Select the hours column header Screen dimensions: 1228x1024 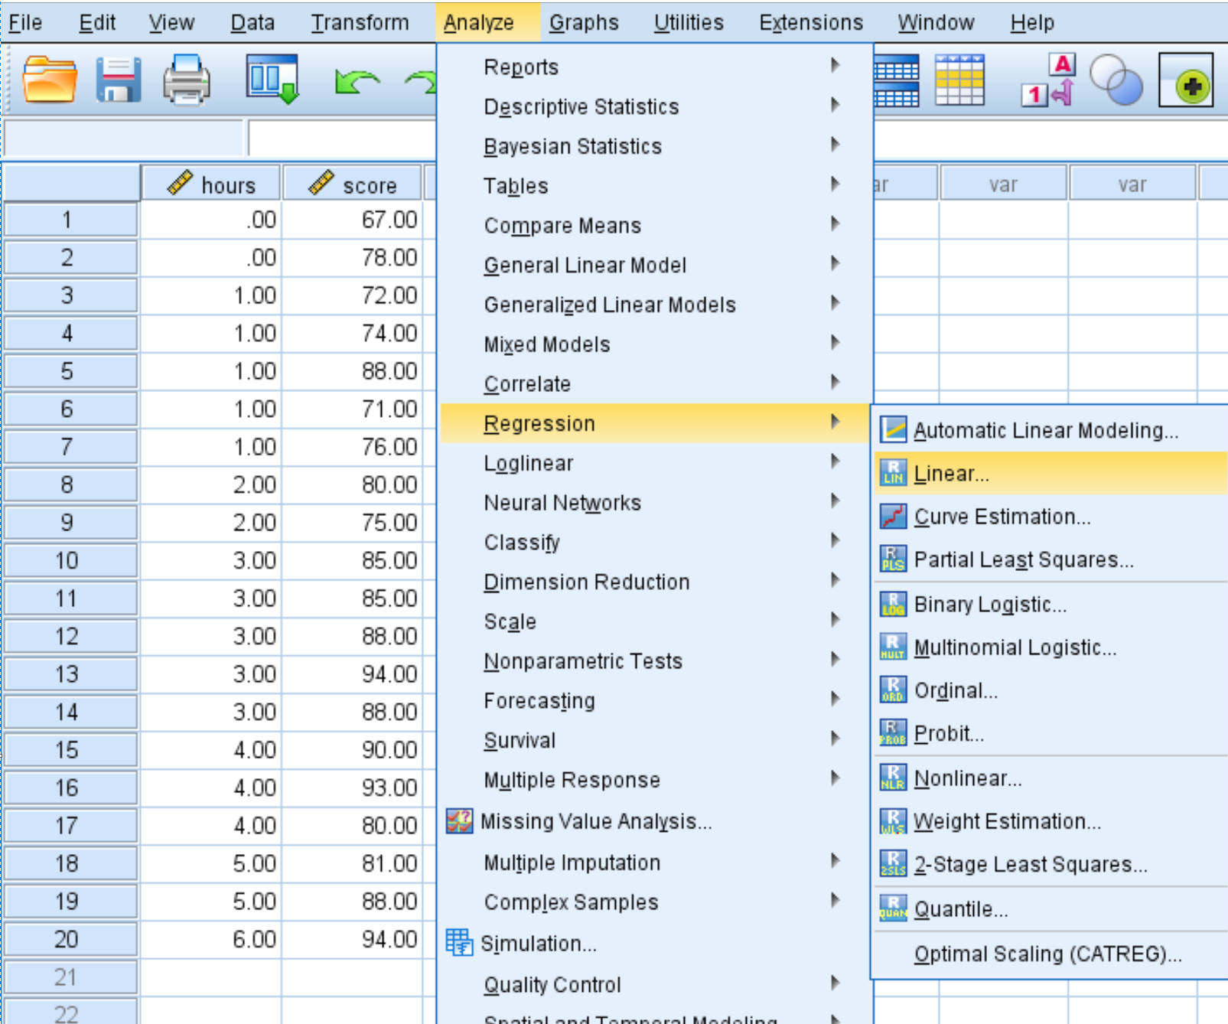(211, 184)
